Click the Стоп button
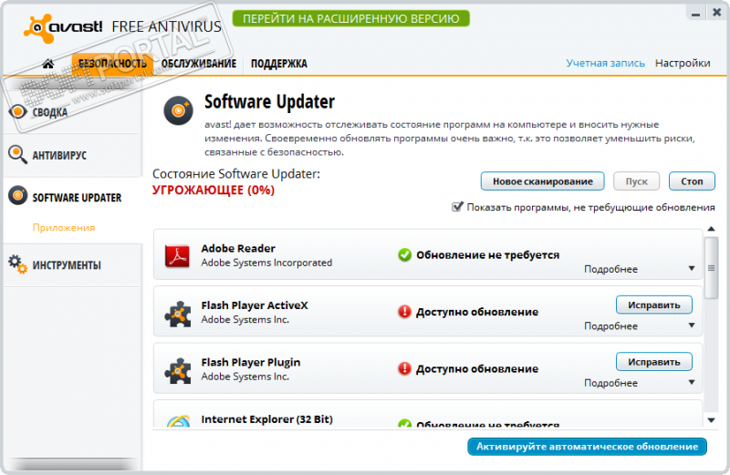The height and width of the screenshot is (475, 730). click(x=692, y=181)
